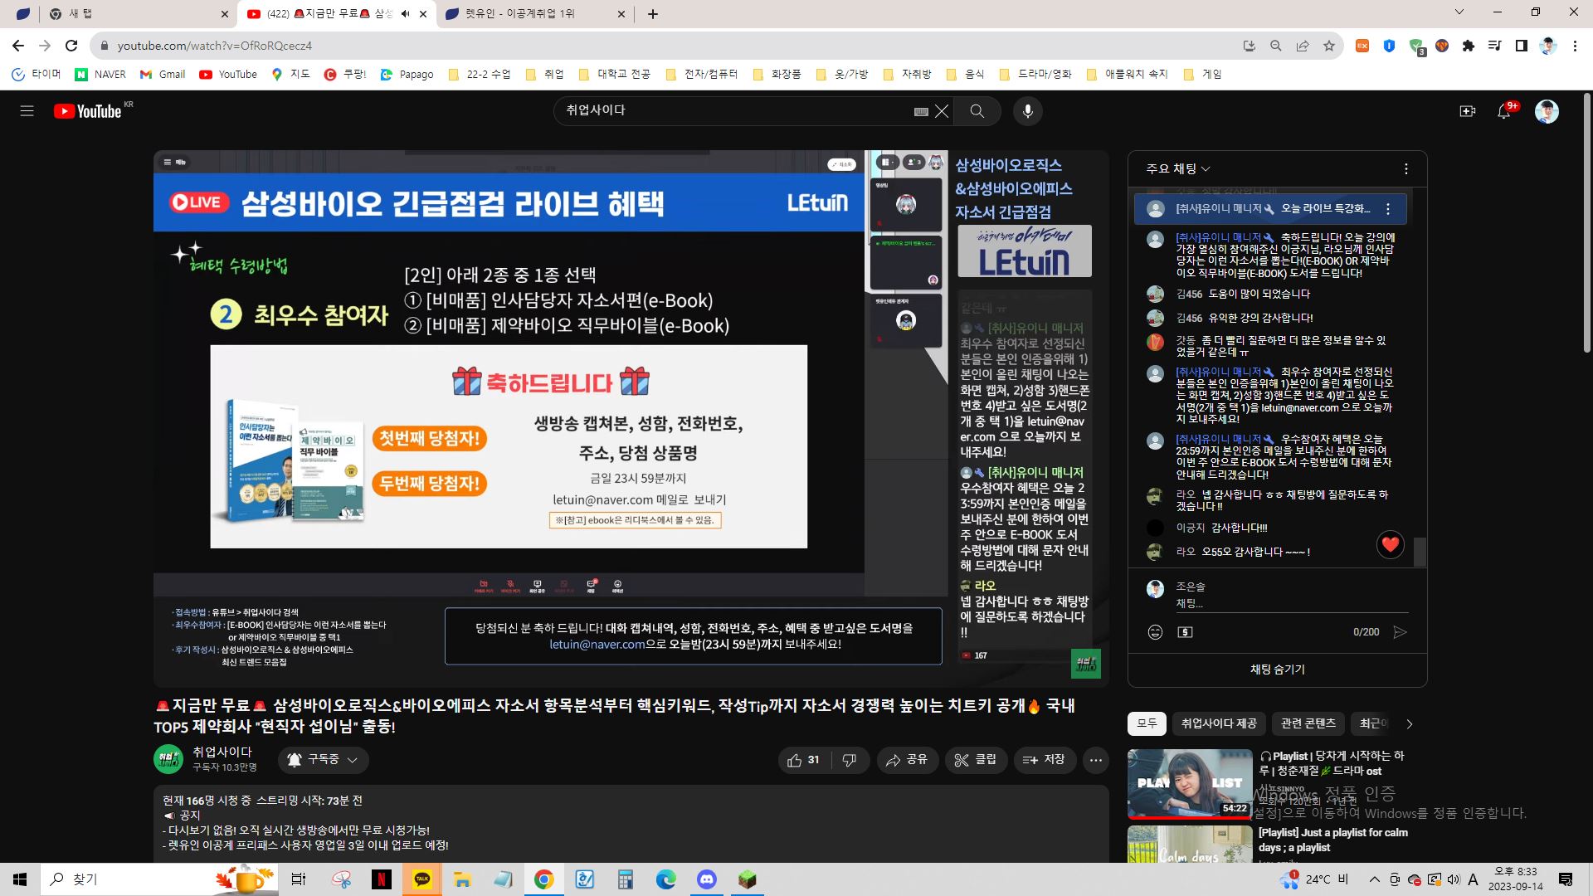The height and width of the screenshot is (896, 1593).
Task: Click the search magnifier button
Action: (977, 111)
